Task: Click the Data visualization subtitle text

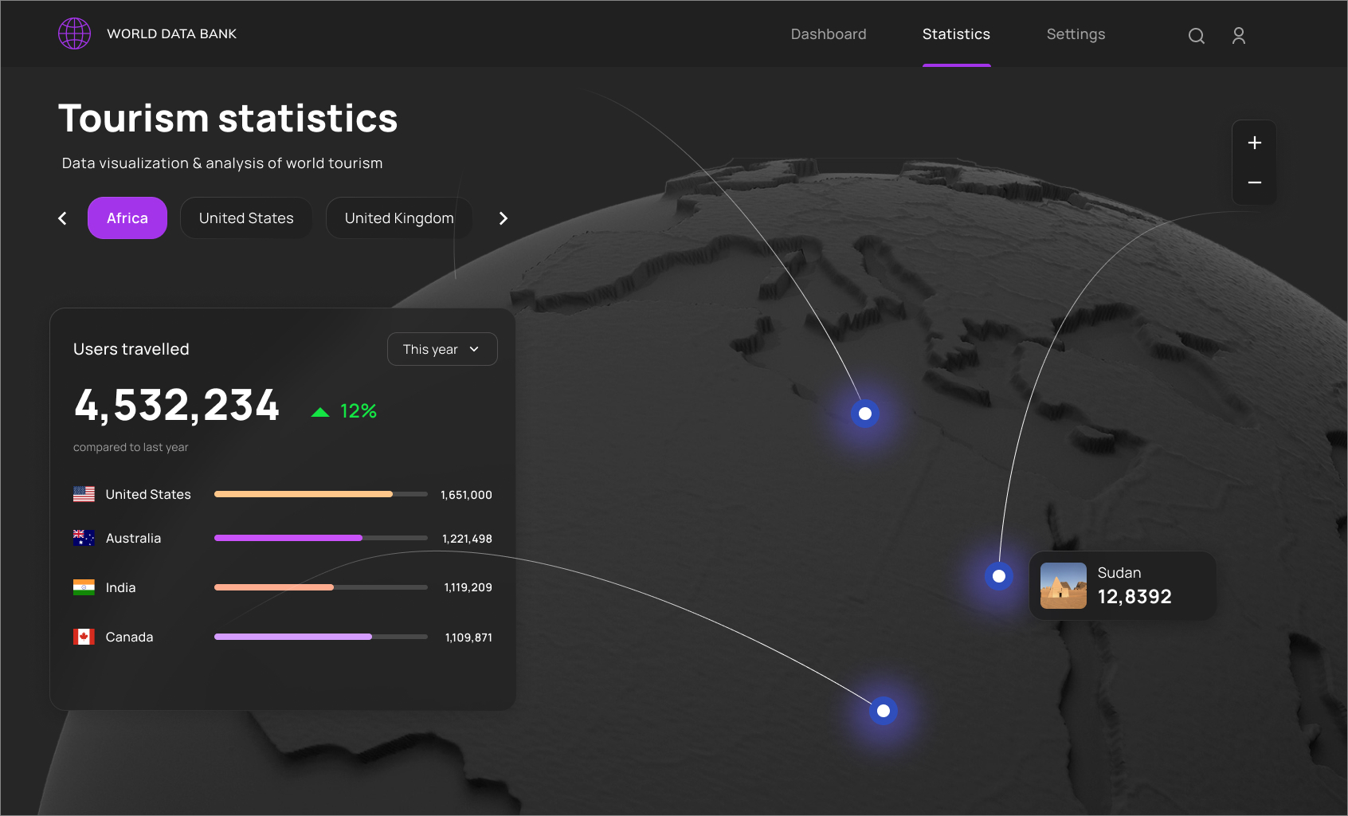Action: [x=222, y=163]
